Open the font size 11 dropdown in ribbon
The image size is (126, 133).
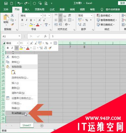click(49, 16)
